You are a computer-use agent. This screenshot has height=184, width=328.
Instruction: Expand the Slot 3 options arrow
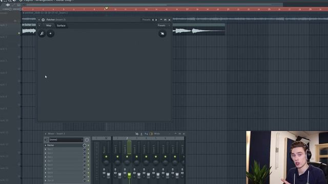pos(46,153)
